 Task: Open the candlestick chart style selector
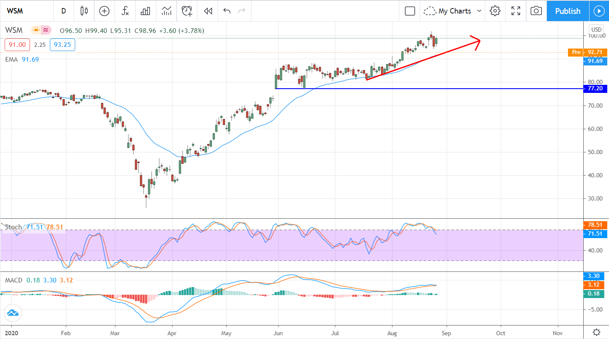click(x=84, y=11)
